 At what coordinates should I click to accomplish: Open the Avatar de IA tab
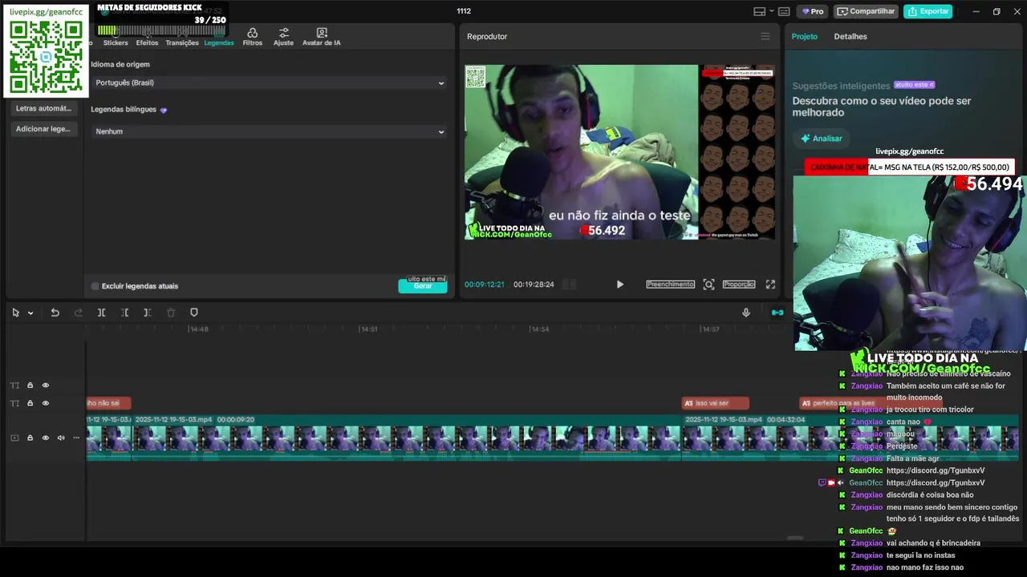(x=321, y=37)
